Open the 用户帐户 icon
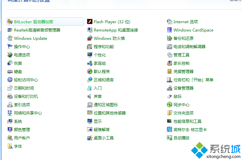Viewport: 242px width, 160px height. pyautogui.click(x=10, y=138)
